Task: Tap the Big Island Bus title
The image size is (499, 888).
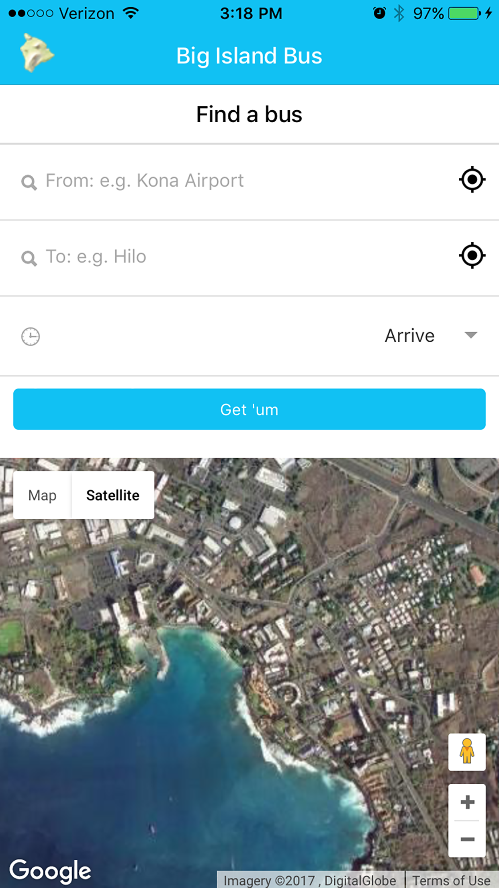Action: (249, 55)
